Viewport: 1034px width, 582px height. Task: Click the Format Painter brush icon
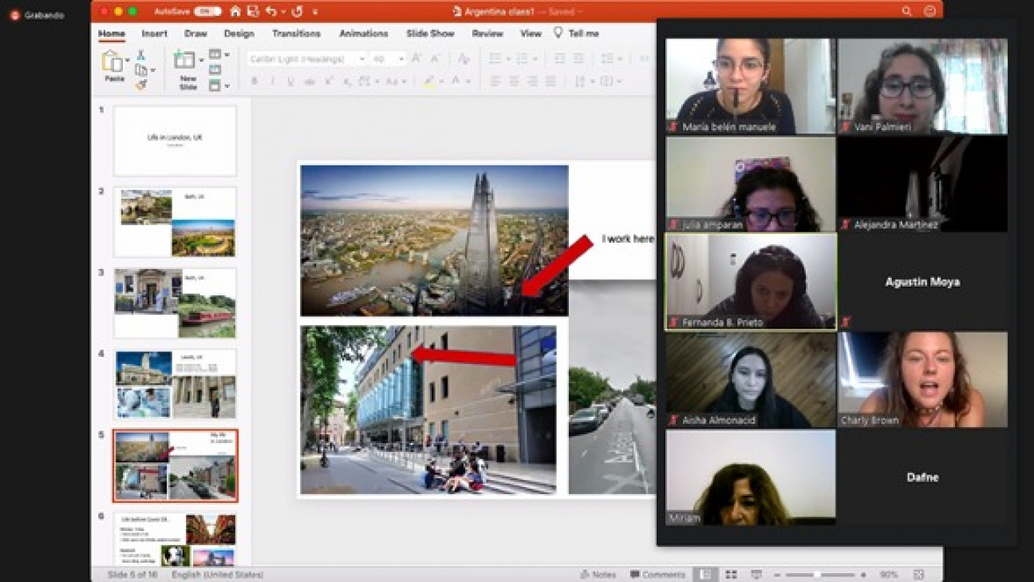140,85
